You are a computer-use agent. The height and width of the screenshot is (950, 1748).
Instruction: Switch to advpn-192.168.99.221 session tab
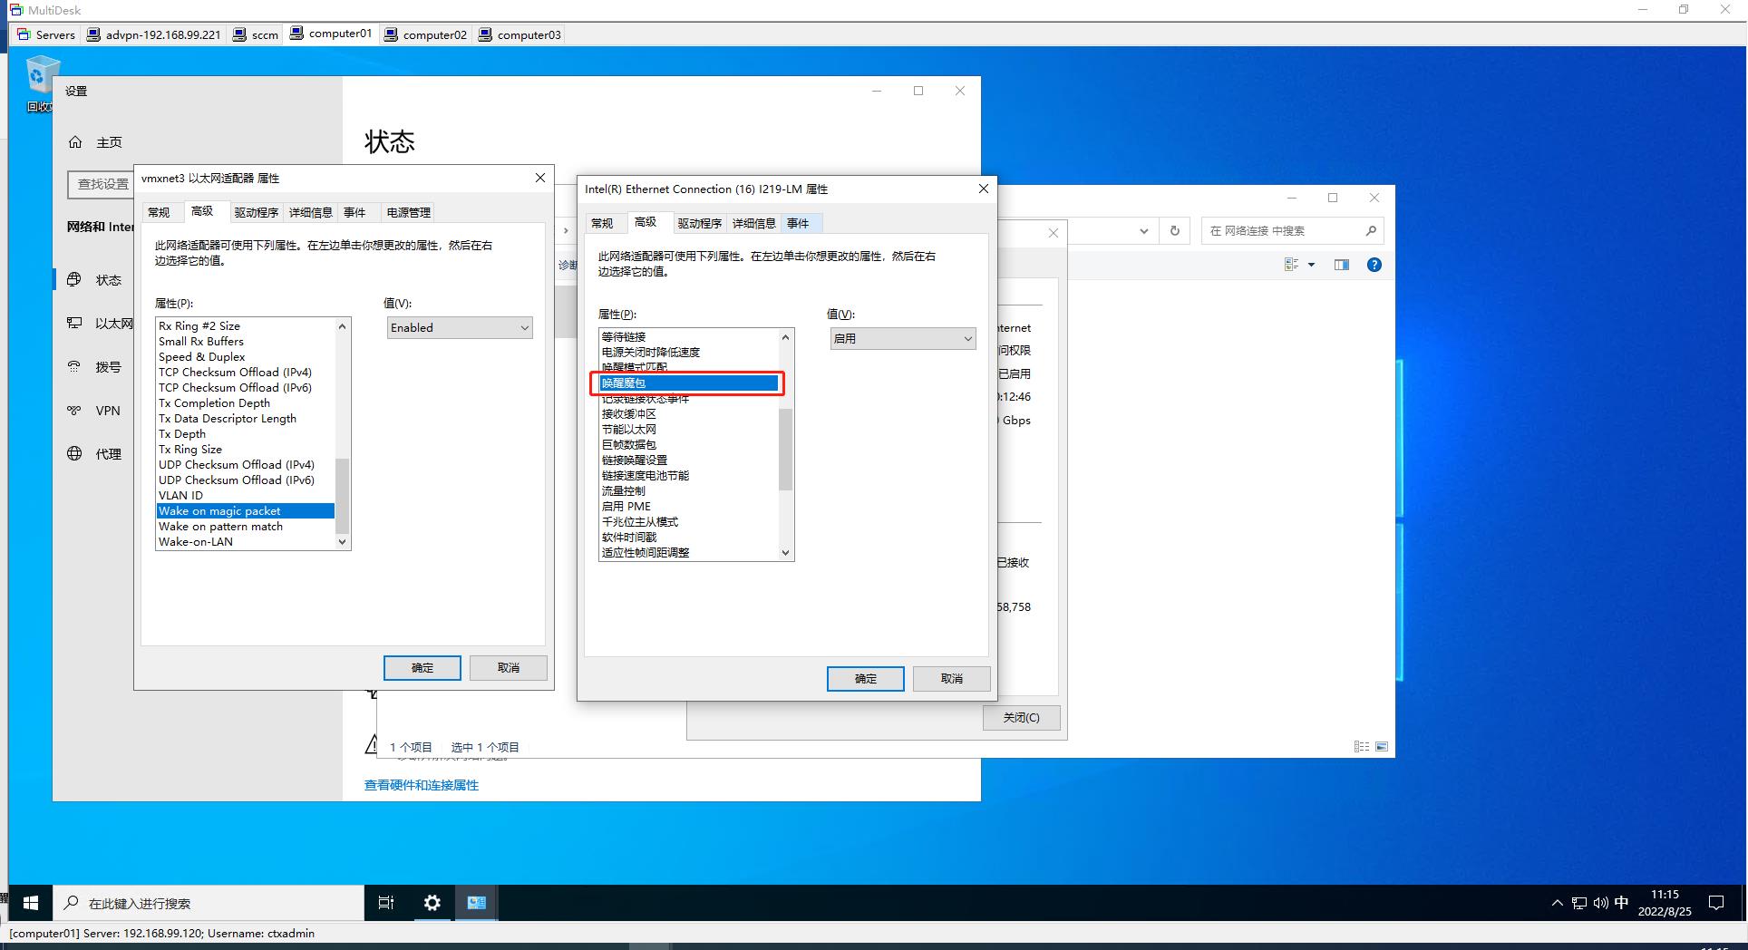click(x=153, y=34)
